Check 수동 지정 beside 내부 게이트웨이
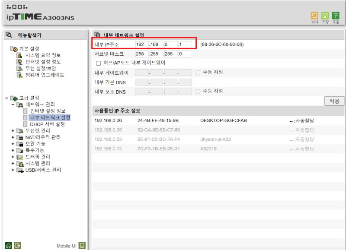The image size is (346, 250). tap(197, 73)
